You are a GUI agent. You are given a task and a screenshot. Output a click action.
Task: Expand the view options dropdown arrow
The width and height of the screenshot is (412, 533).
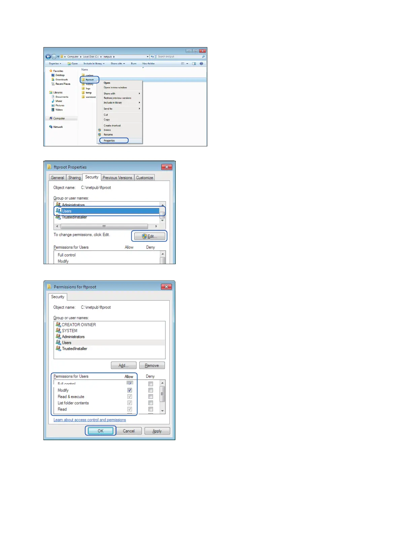(187, 64)
